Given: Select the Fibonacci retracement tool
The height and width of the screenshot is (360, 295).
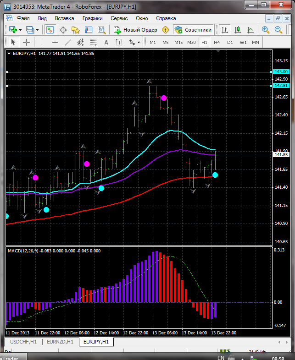Looking at the screenshot, I should click(x=93, y=42).
